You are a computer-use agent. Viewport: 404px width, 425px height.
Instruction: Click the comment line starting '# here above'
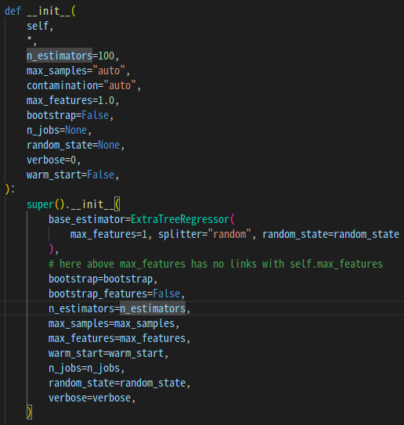[215, 264]
